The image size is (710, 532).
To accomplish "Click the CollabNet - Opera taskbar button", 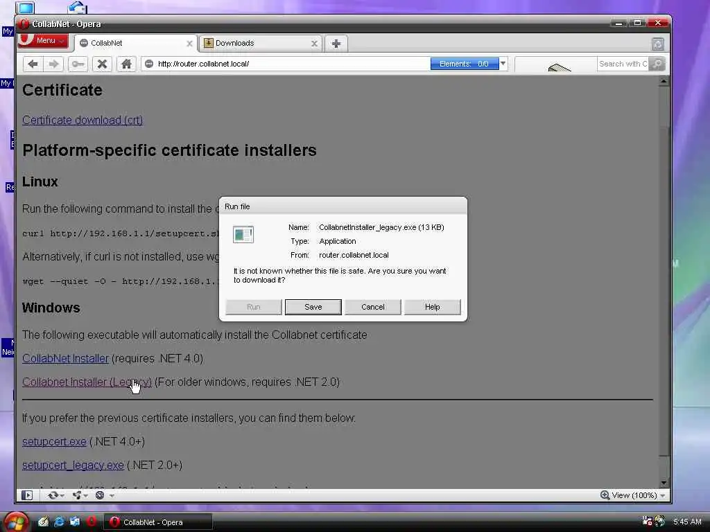I will (159, 522).
